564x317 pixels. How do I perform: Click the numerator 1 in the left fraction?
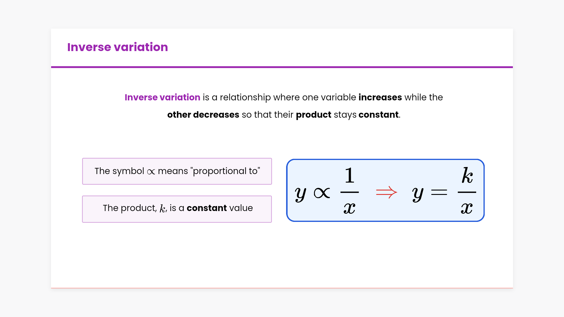click(350, 176)
